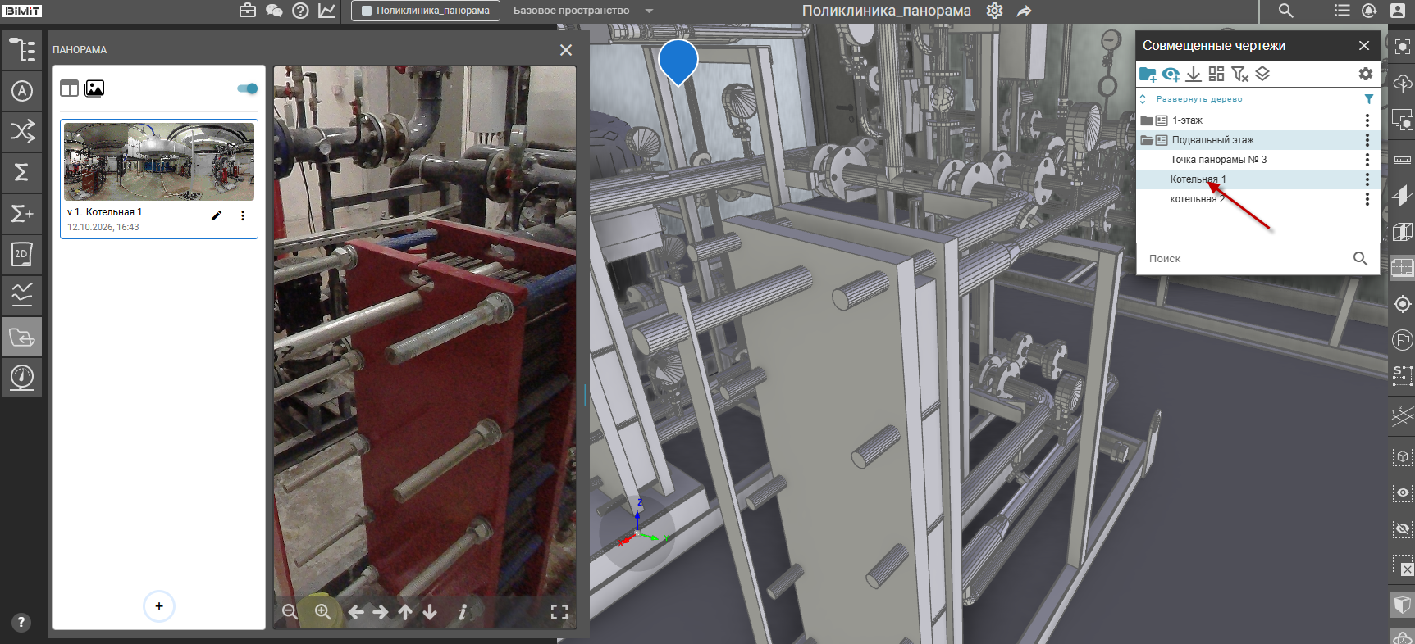The image size is (1415, 644).
Task: Toggle the panorama panel switch
Action: click(x=248, y=88)
